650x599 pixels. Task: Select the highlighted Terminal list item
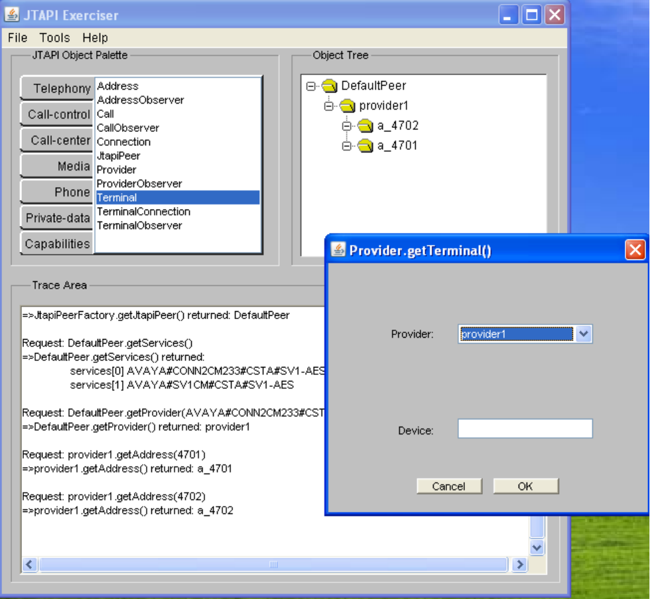178,198
